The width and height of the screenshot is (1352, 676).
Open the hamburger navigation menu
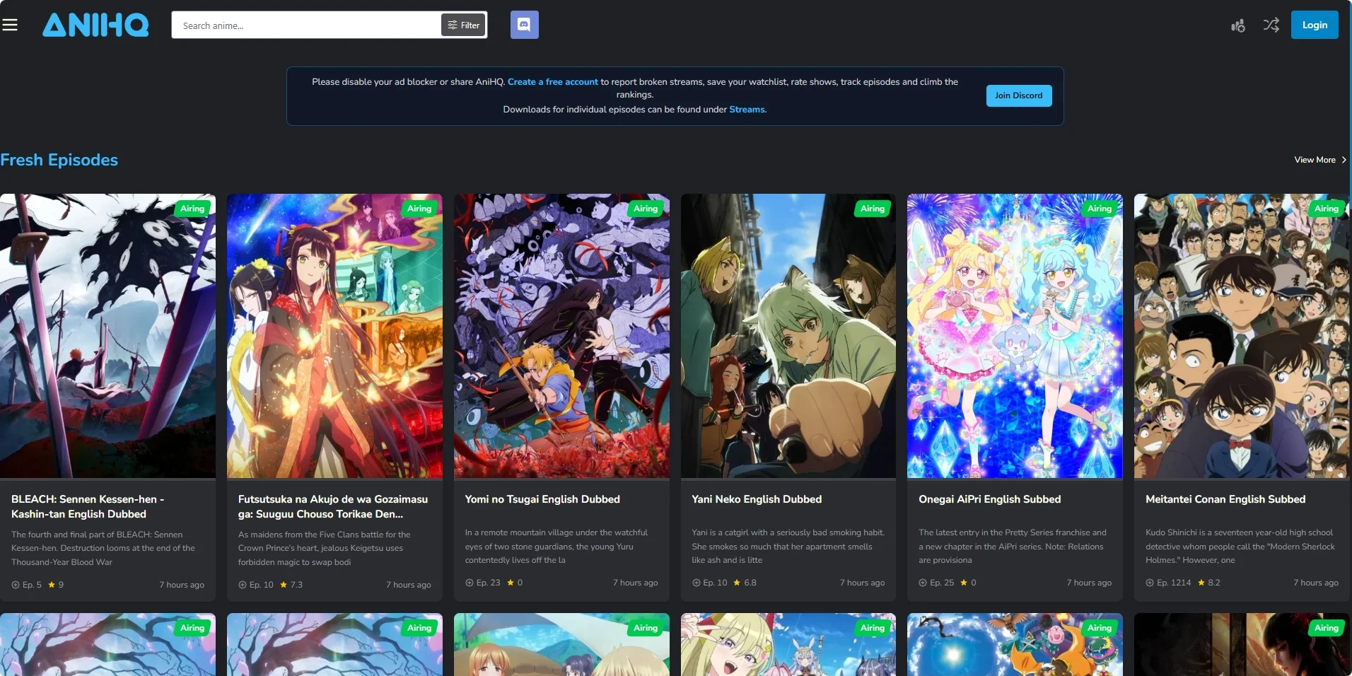point(10,25)
